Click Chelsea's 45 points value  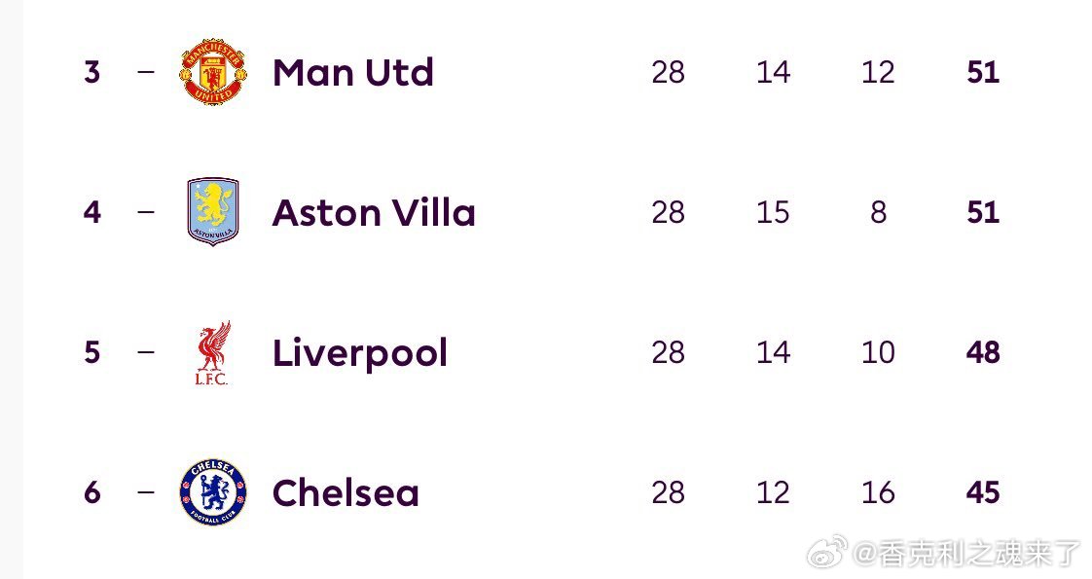point(983,492)
